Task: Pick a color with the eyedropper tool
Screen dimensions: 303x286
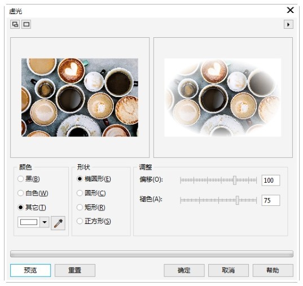Action: pos(58,223)
